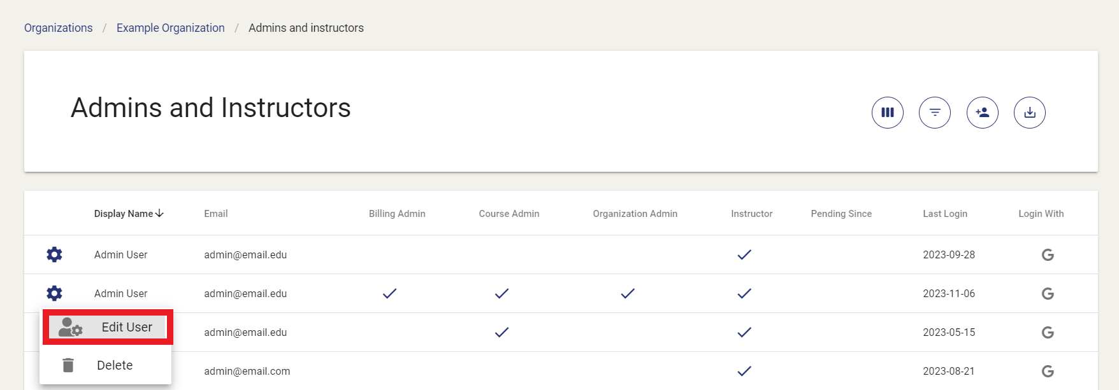Screen dimensions: 1119x390
Task: Click the Admins and Instructors page heading
Action: (x=211, y=108)
